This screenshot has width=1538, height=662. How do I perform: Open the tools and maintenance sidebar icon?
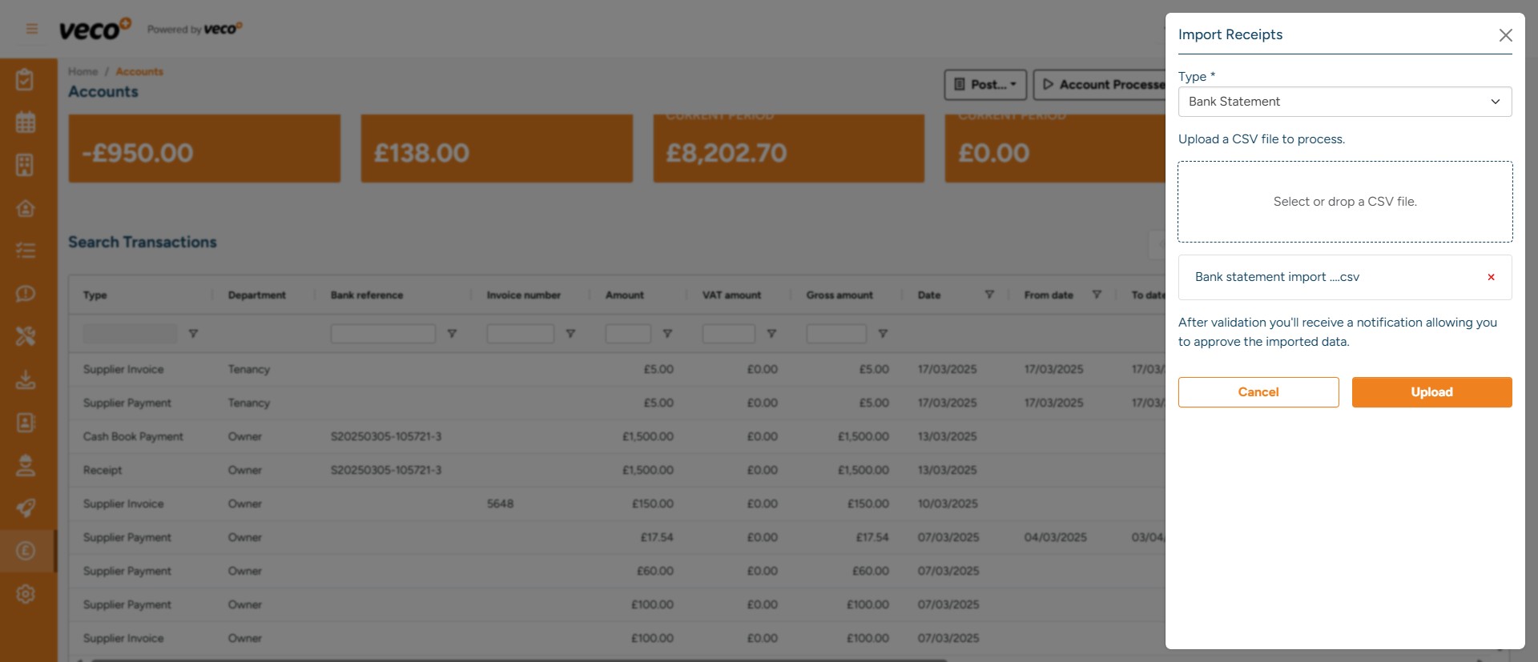tap(26, 336)
